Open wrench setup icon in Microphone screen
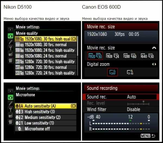Image resolution: width=163 pixels, height=143 pixels. [x=11, y=109]
